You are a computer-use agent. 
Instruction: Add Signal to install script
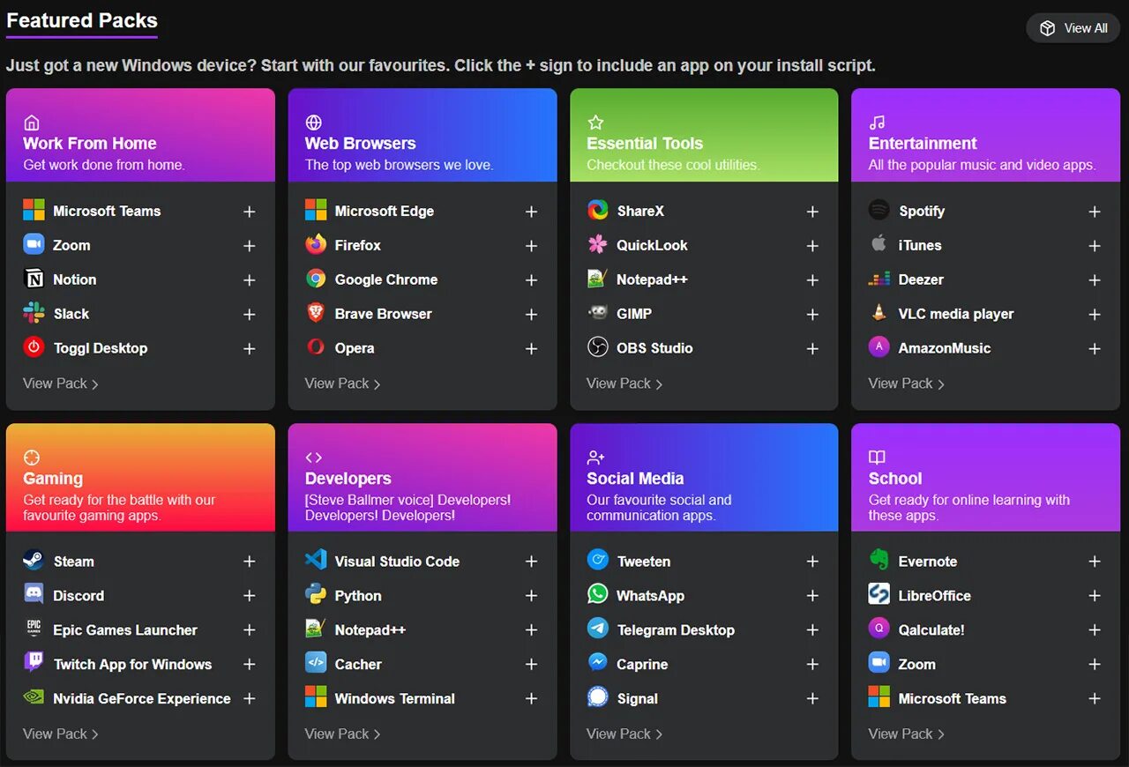[812, 699]
